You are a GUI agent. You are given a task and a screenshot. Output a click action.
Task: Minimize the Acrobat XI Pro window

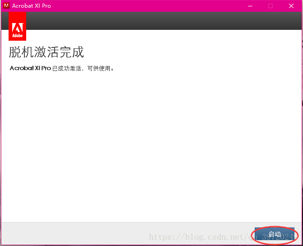pos(250,6)
